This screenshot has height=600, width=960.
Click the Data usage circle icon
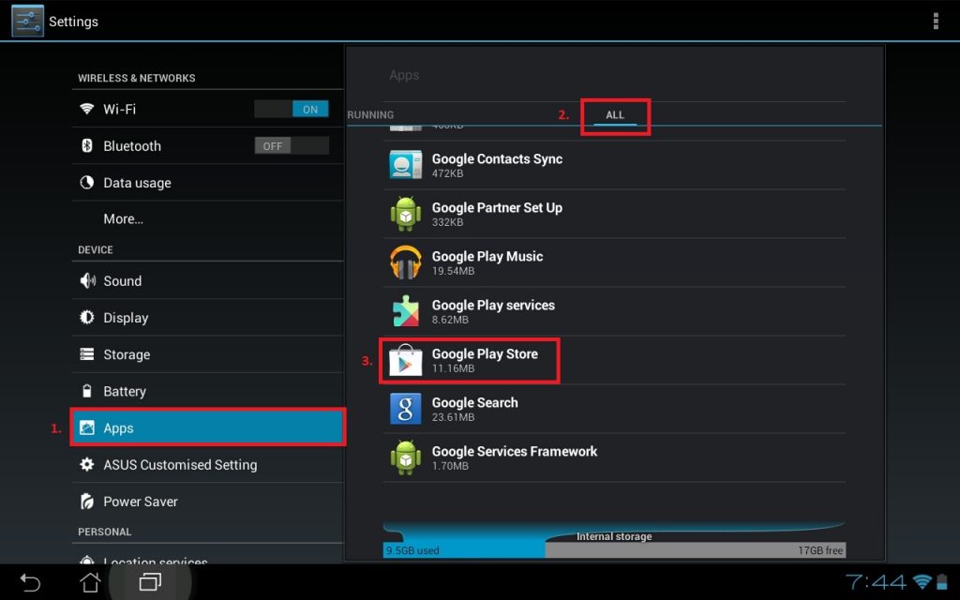[87, 183]
